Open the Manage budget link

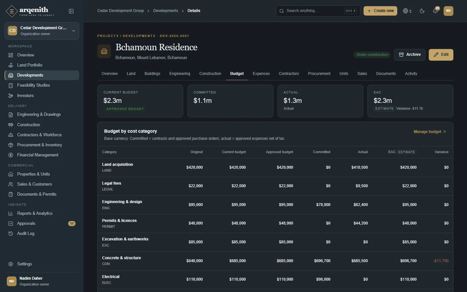(430, 132)
